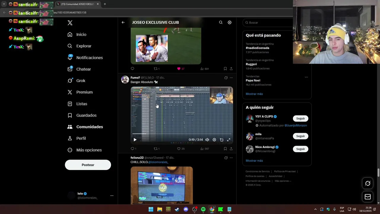This screenshot has width=380, height=214.
Task: Open the floating messages envelope button
Action: [x=368, y=197]
